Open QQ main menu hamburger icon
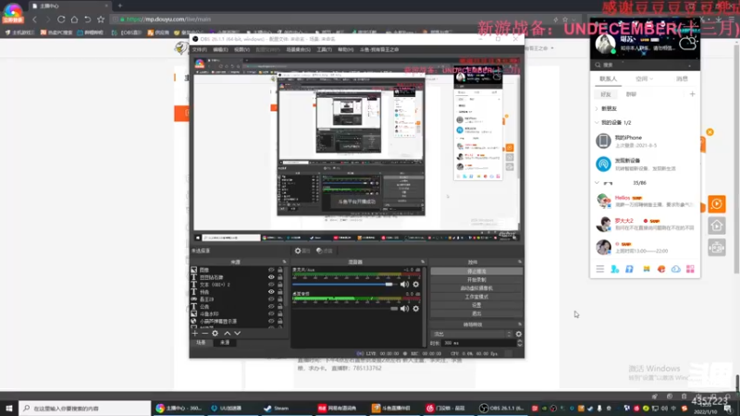 pos(599,269)
